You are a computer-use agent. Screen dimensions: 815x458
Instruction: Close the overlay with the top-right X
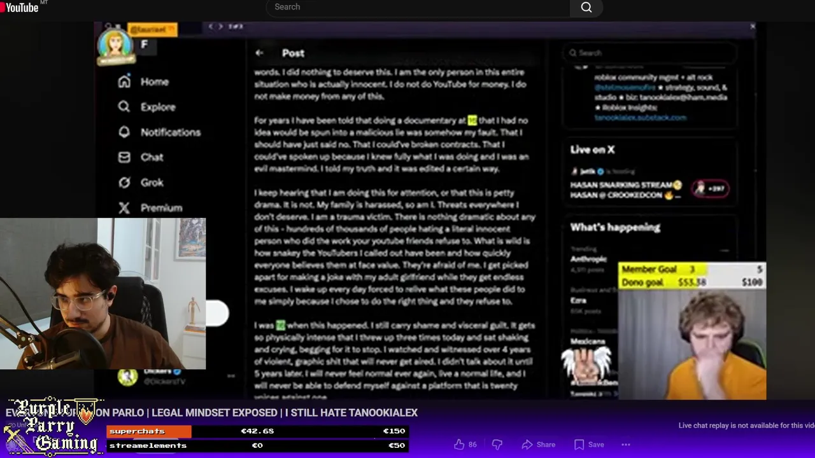(753, 27)
